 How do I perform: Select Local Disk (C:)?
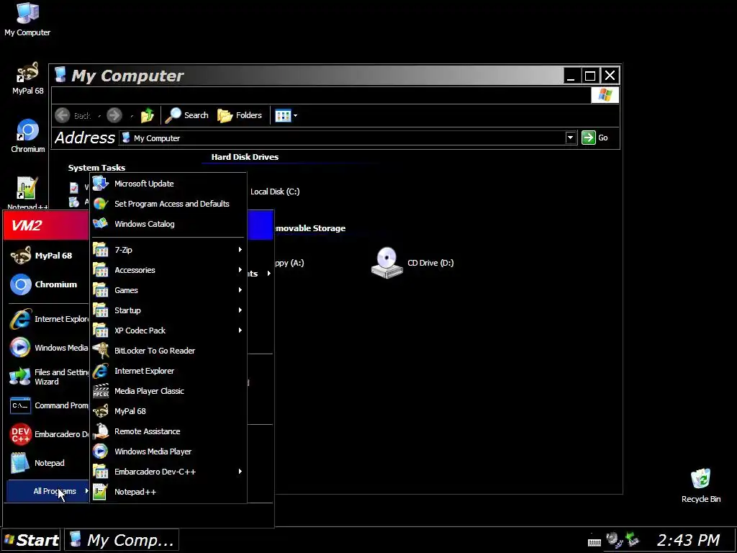point(275,192)
